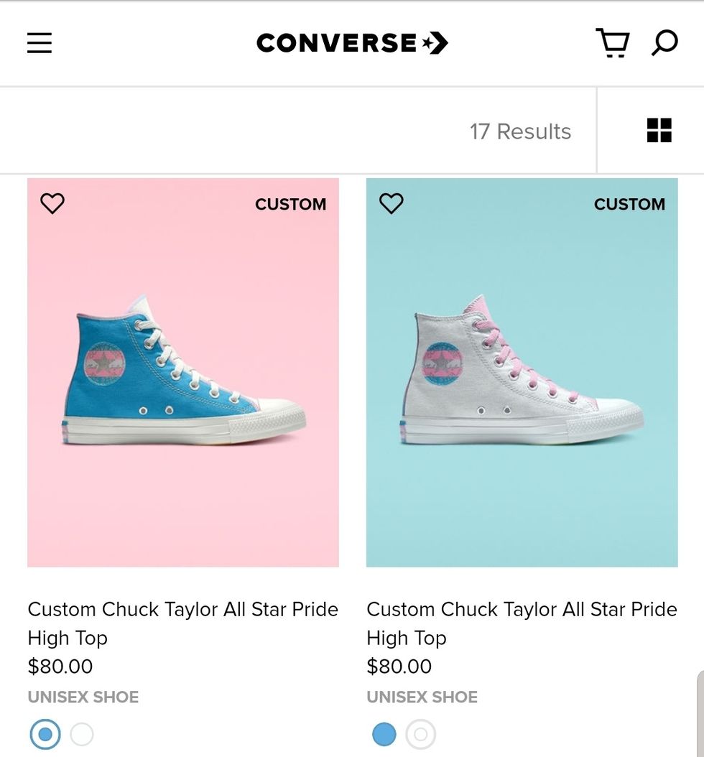
Task: Open left Custom Chuck Taylor Pride title
Action: pyautogui.click(x=182, y=623)
